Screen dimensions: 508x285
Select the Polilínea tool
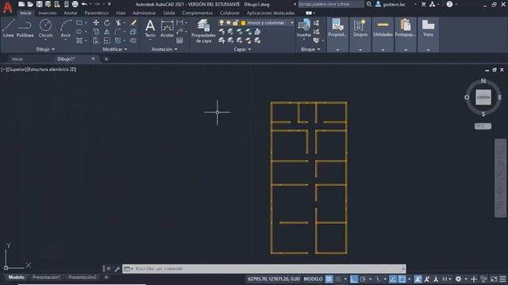click(x=25, y=28)
